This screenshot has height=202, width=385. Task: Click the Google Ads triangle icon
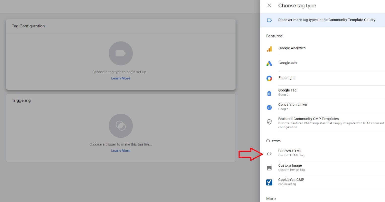(x=269, y=64)
